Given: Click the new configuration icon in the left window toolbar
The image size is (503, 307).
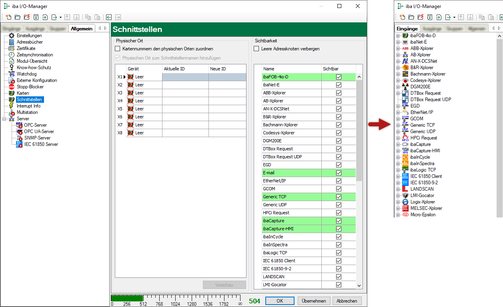Looking at the screenshot, I should [8, 17].
